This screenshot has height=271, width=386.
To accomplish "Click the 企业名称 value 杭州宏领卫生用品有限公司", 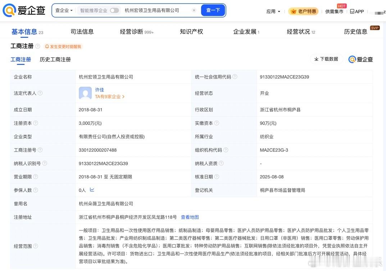I will pyautogui.click(x=106, y=77).
